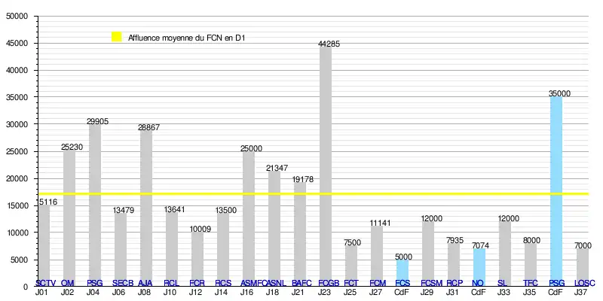Screen dimensions: 603x301
Task: Open the OM team link
Action: (x=68, y=283)
